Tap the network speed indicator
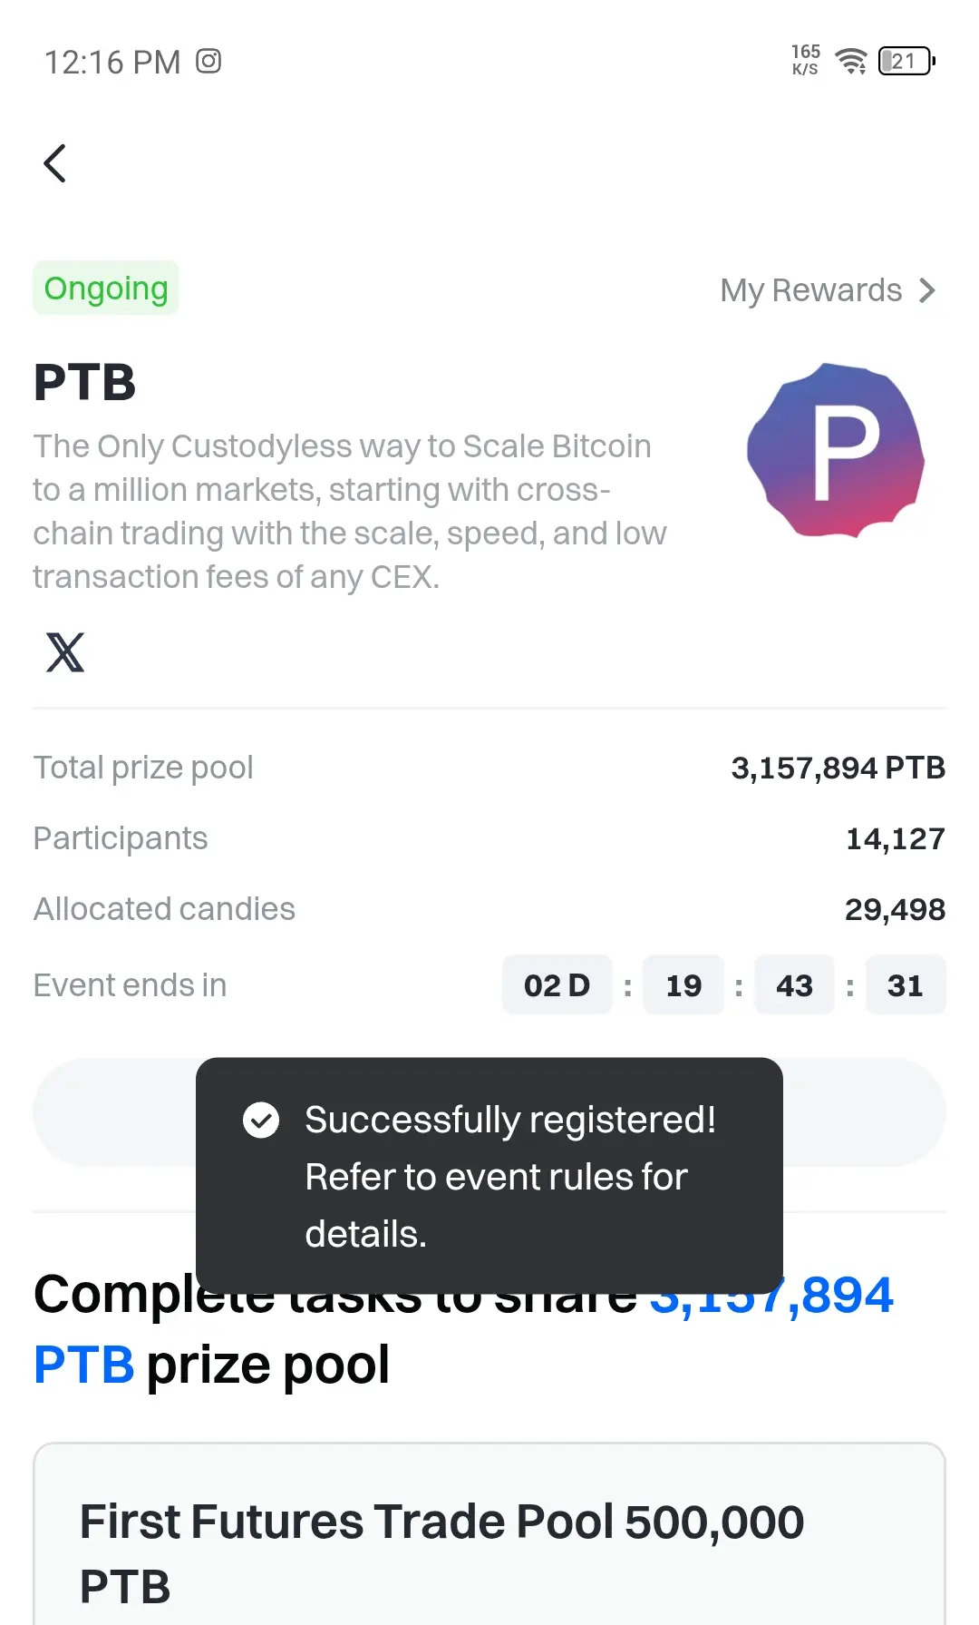Viewport: 979px width, 1625px height. click(805, 60)
